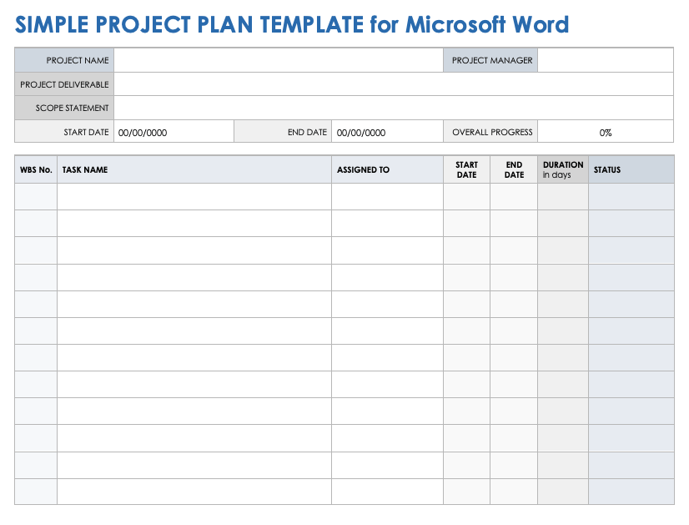
Task: Click the Project Name input field
Action: [x=278, y=61]
